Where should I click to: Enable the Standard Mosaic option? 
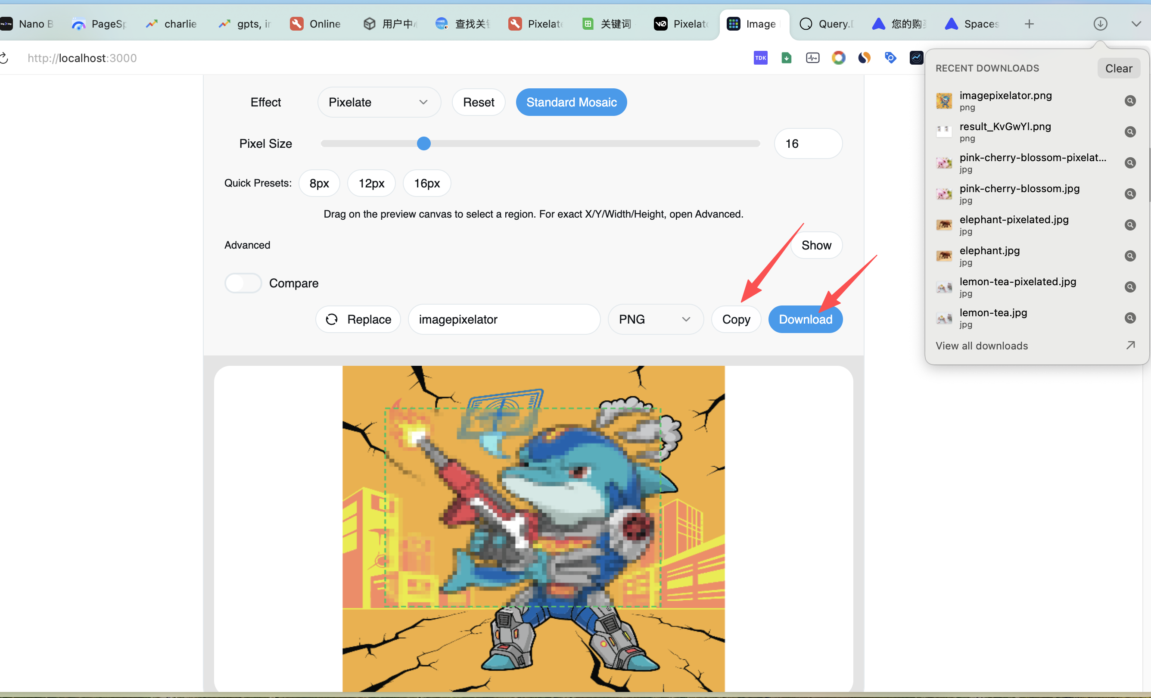[571, 102]
